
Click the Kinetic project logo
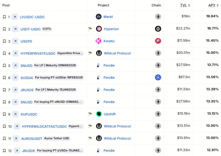click(x=98, y=41)
